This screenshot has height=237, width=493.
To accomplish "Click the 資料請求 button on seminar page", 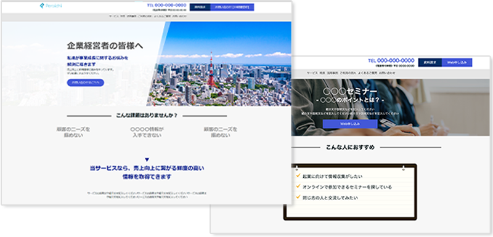I will pos(430,62).
